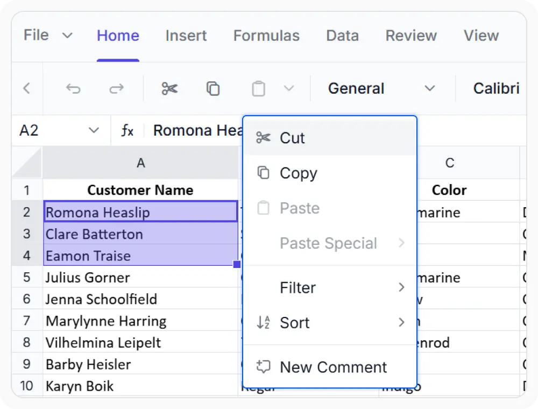Image resolution: width=538 pixels, height=409 pixels.
Task: Open the General number format dropdown
Action: 381,88
